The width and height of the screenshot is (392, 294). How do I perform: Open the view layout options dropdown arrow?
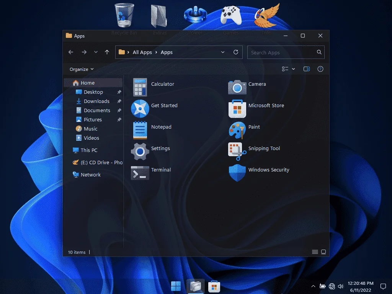(294, 69)
